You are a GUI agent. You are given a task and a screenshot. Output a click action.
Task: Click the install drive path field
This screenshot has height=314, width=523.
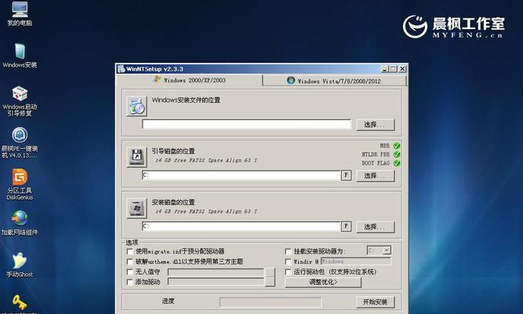click(x=242, y=226)
